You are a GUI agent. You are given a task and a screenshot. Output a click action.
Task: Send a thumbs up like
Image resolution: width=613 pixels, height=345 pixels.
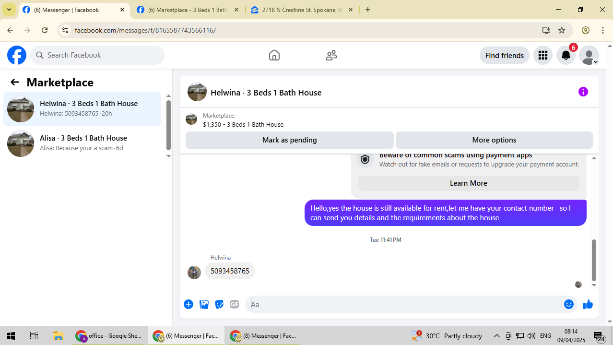[x=588, y=304]
